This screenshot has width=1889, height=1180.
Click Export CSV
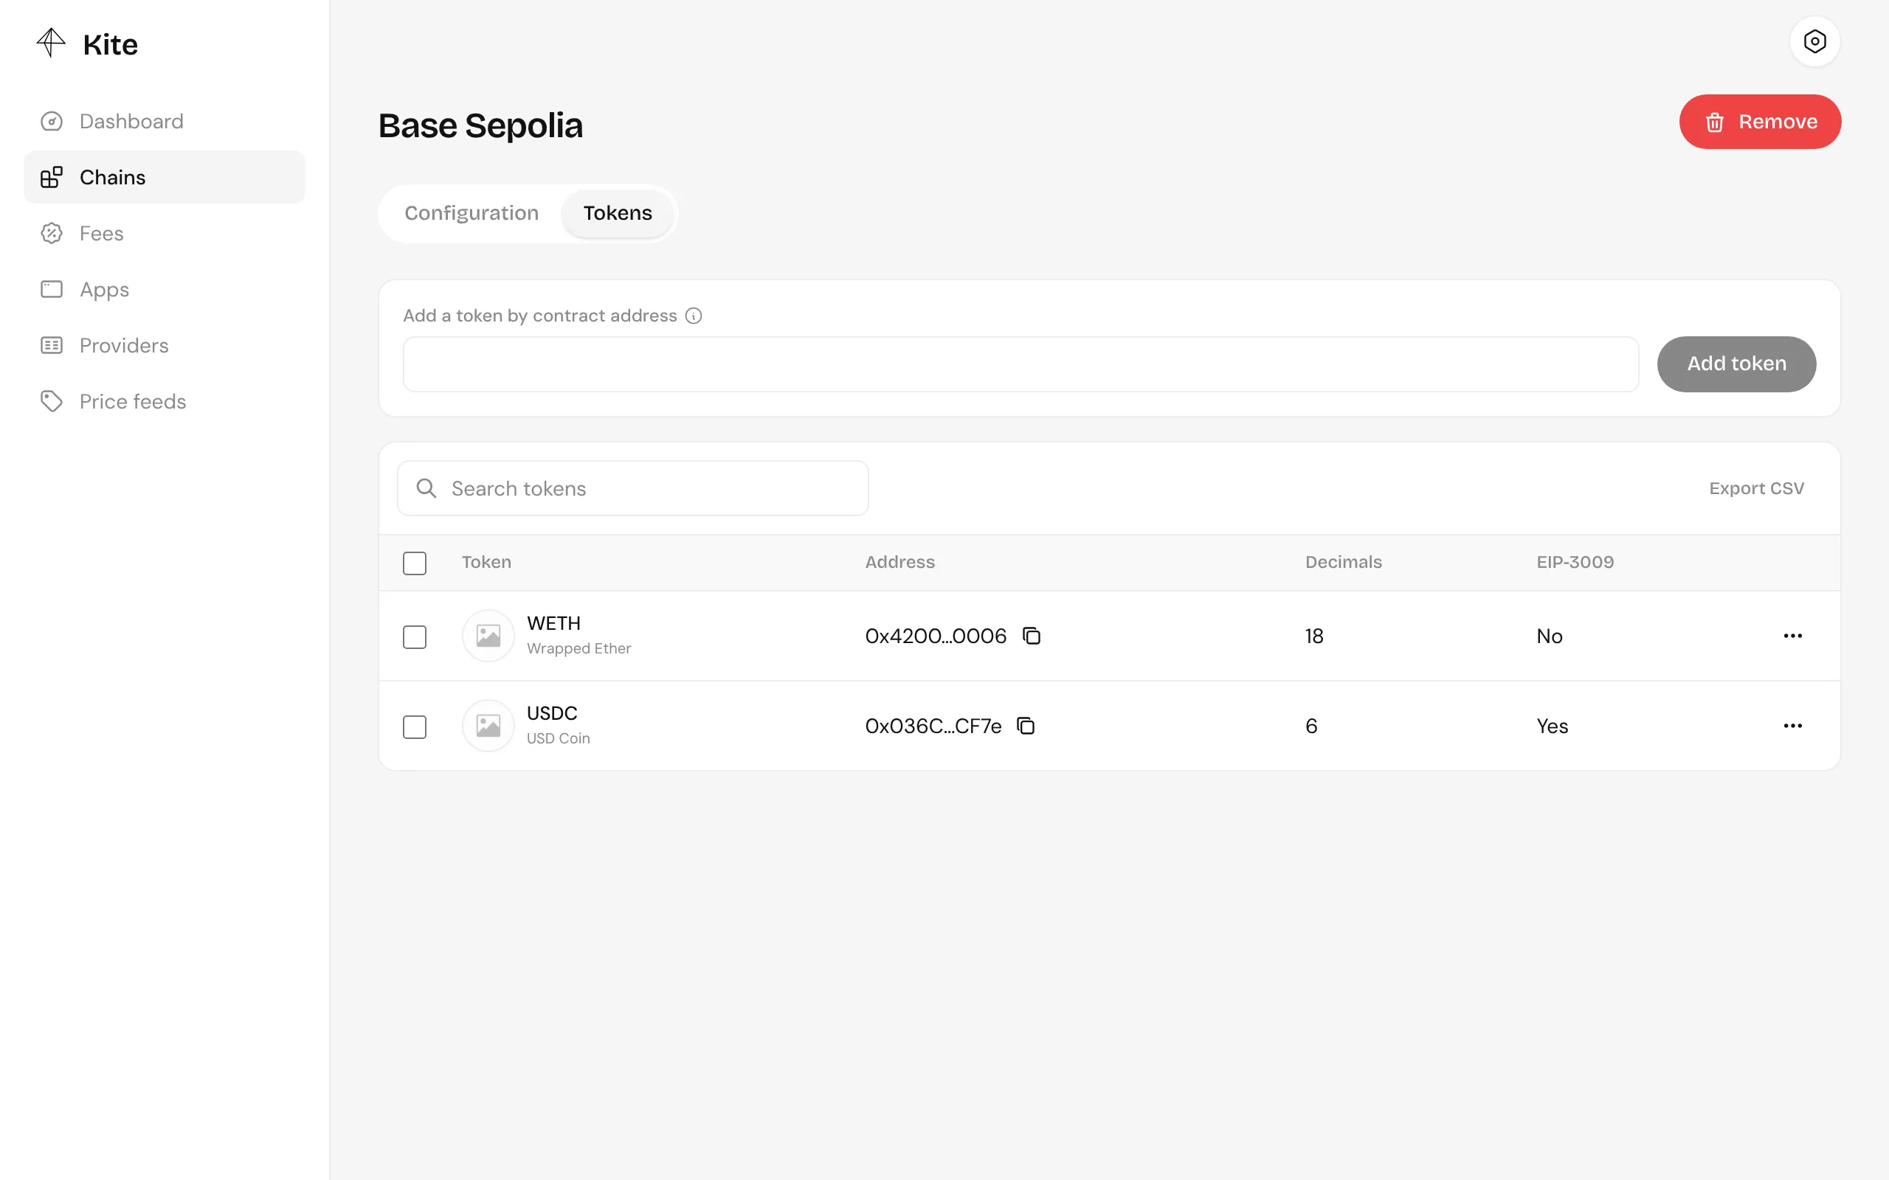(x=1756, y=488)
